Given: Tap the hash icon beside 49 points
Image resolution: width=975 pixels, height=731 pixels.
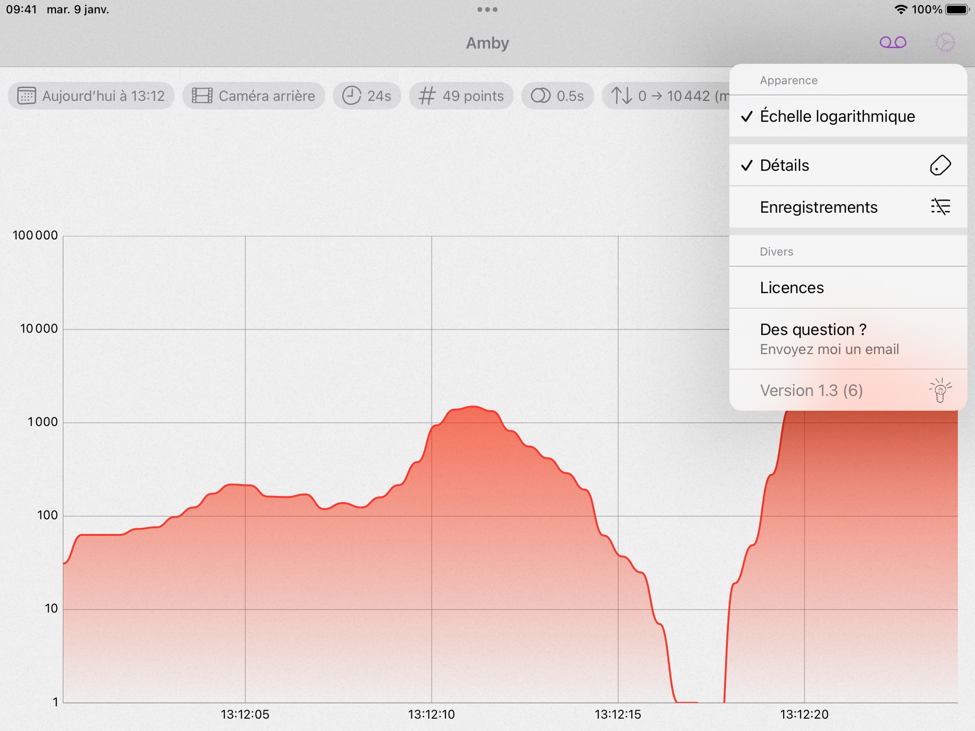Looking at the screenshot, I should pyautogui.click(x=427, y=96).
